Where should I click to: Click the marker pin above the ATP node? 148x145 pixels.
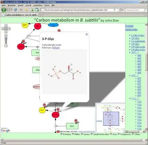coord(45,105)
